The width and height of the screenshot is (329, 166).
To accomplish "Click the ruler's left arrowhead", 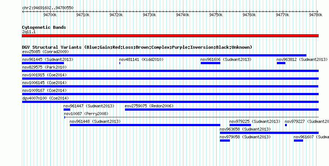I will [23, 12].
